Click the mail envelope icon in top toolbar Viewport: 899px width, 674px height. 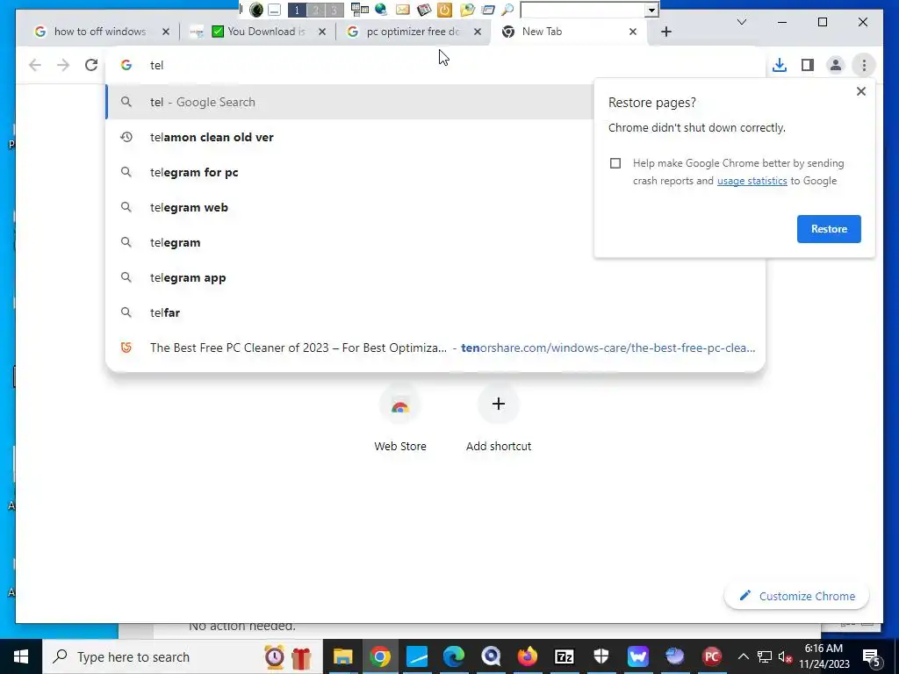(402, 9)
